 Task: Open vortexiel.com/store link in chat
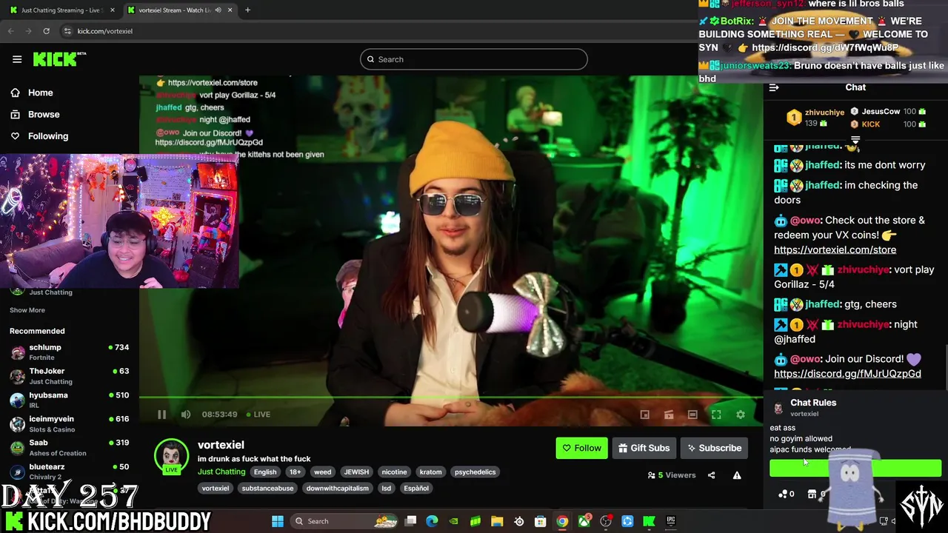[x=835, y=249]
